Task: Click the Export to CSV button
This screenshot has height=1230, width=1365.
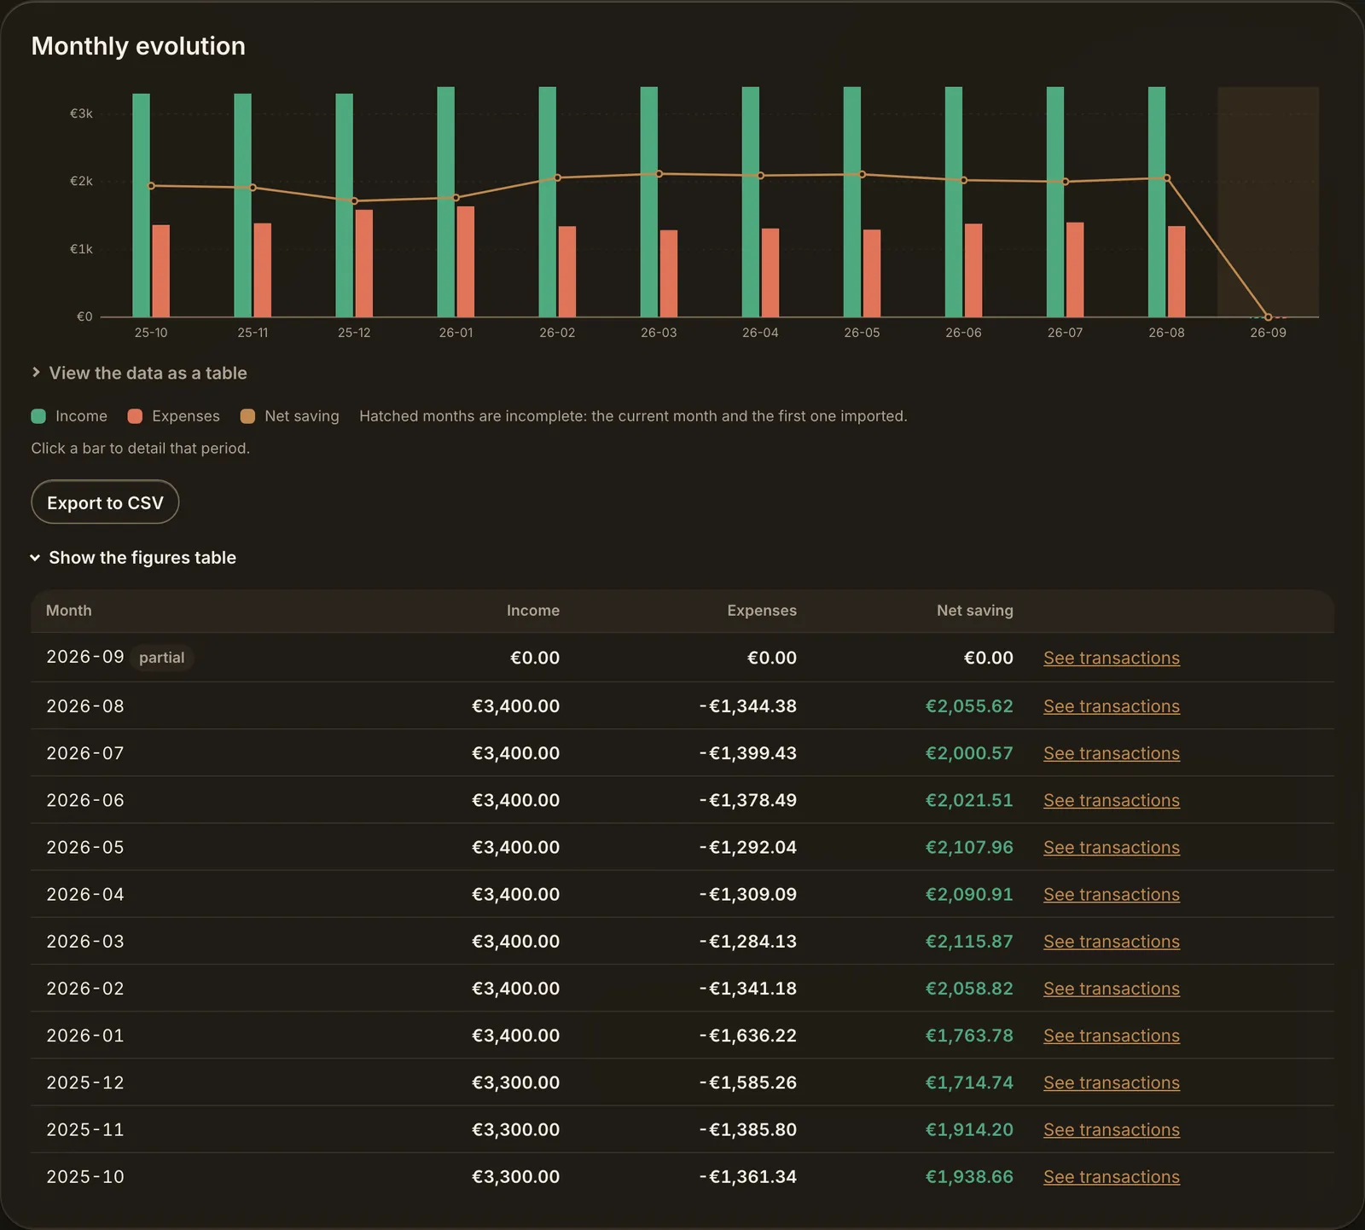Action: (105, 502)
